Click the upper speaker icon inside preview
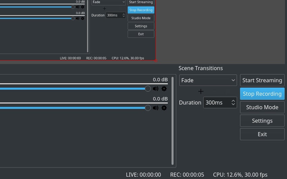The image size is (287, 179). click(78, 7)
